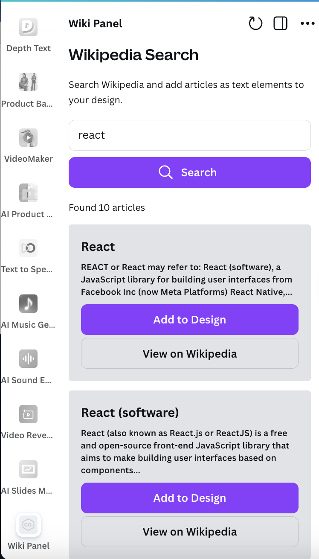Focus the search field containing 'react'

pos(190,135)
